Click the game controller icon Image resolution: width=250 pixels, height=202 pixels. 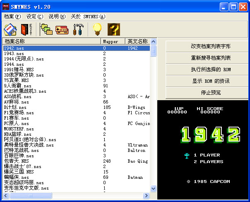(62, 29)
